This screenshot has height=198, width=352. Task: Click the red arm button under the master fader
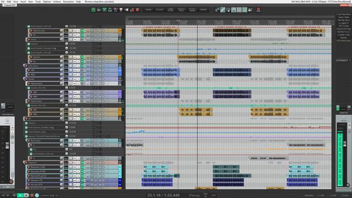click(x=11, y=182)
